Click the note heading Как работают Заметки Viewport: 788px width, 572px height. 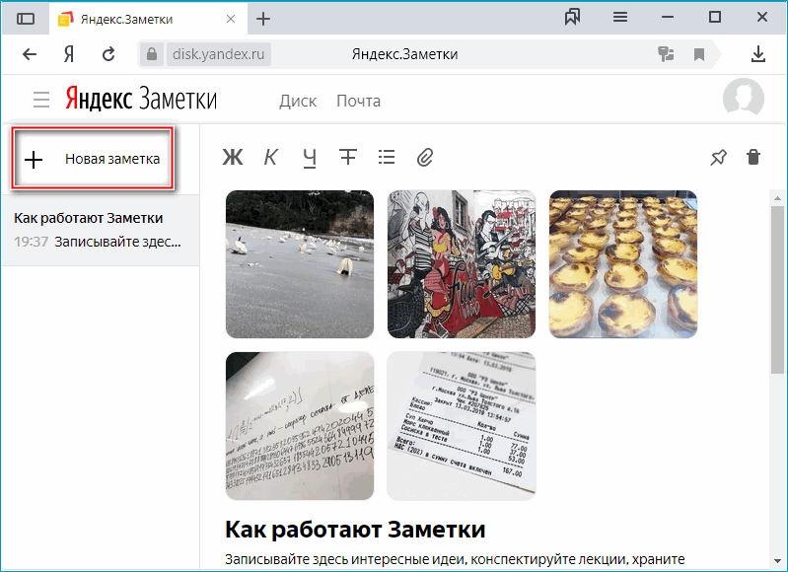(x=355, y=530)
